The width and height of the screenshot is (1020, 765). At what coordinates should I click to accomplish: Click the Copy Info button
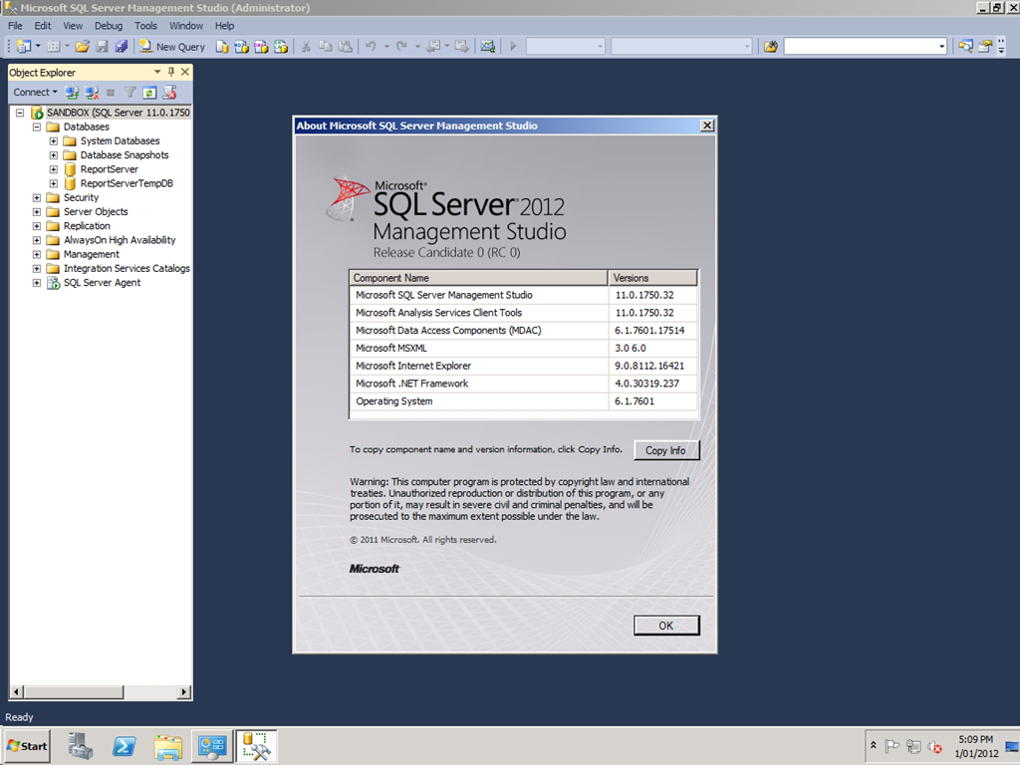pos(665,450)
